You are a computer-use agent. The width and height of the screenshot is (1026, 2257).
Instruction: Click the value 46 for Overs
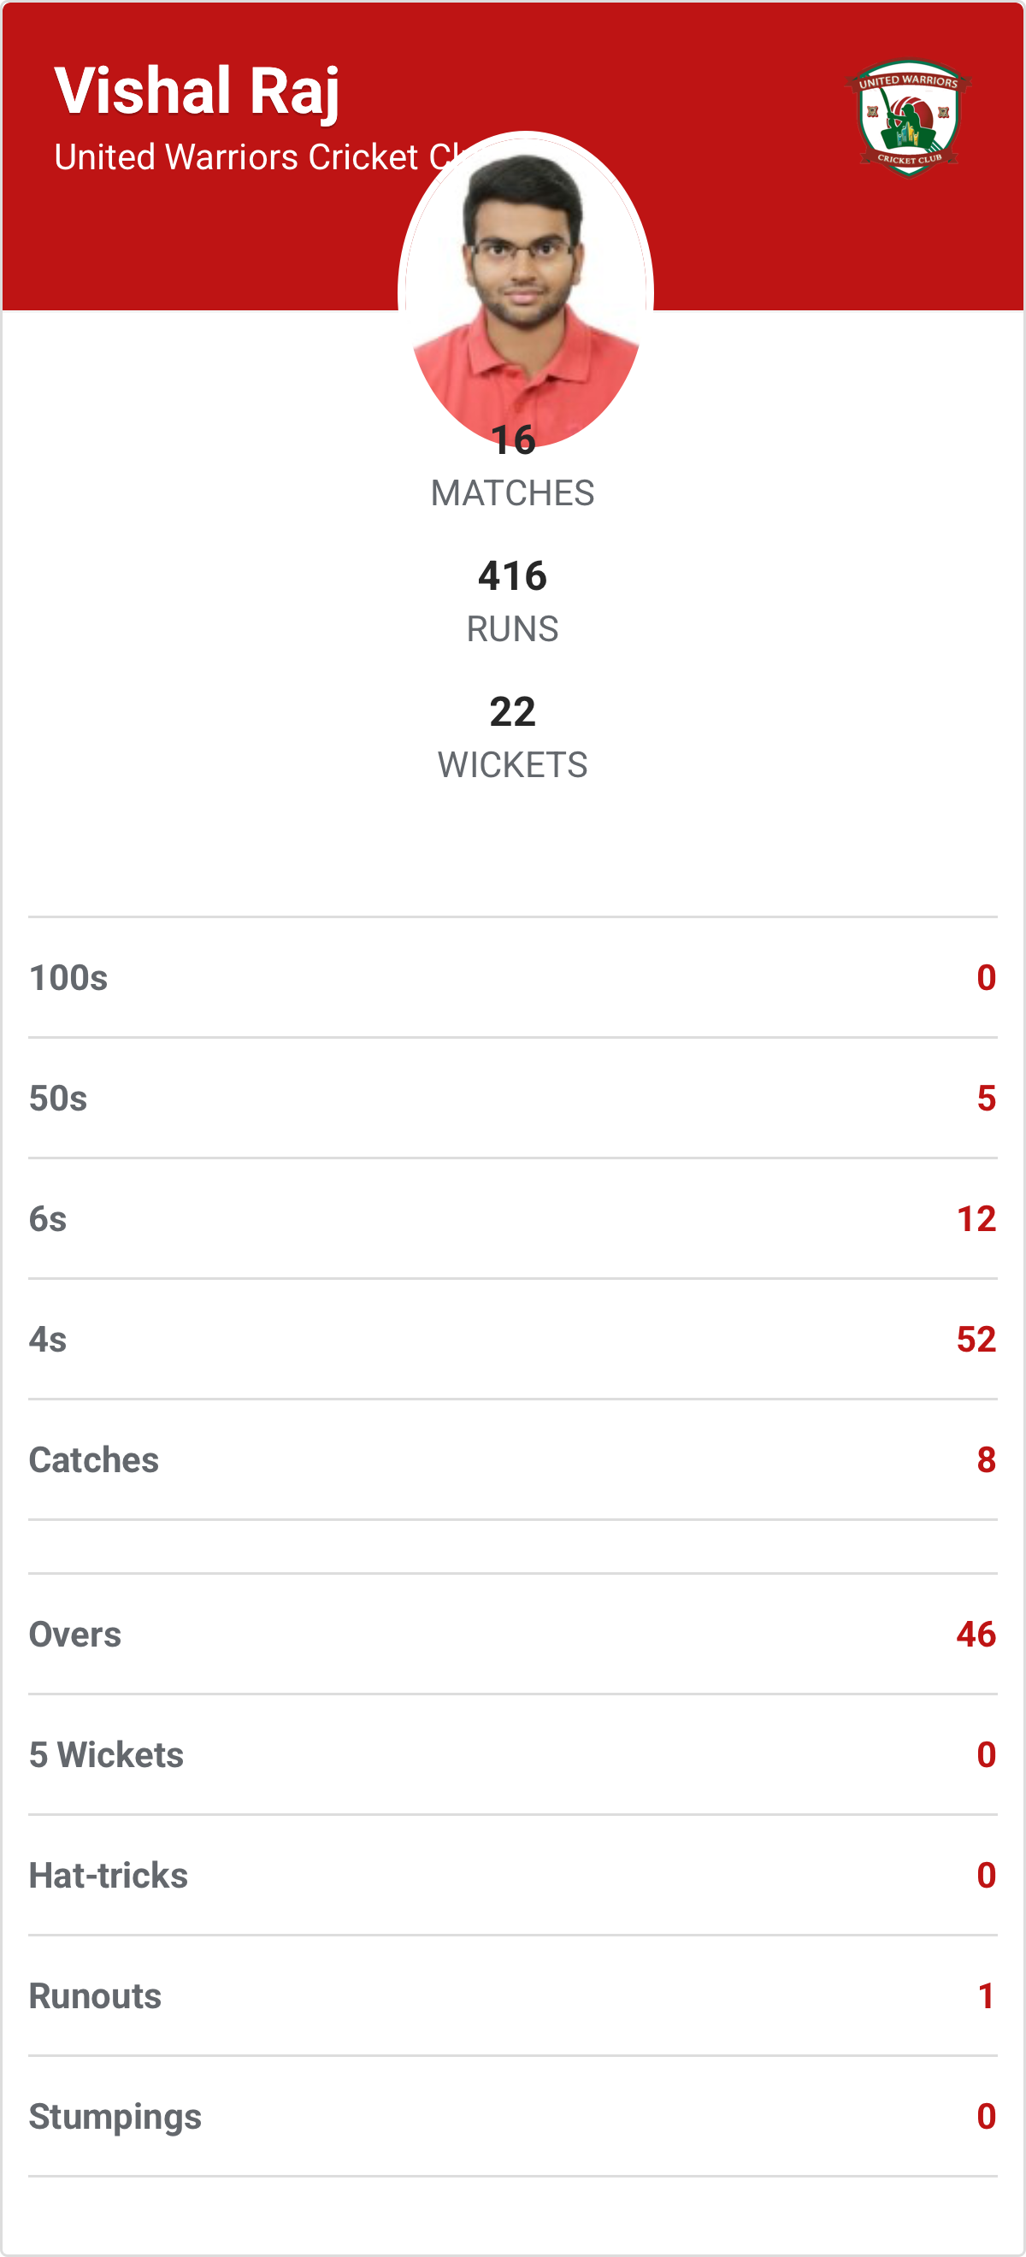click(976, 1635)
